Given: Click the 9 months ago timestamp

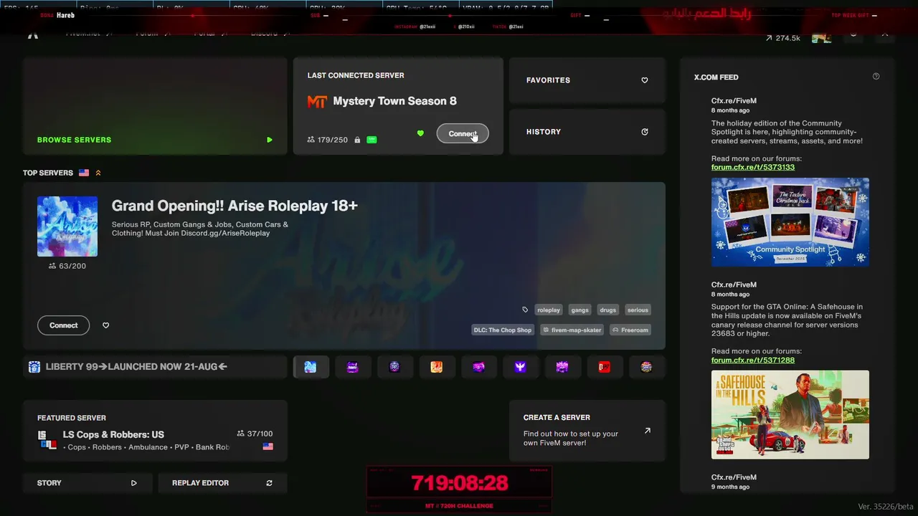Looking at the screenshot, I should pyautogui.click(x=730, y=487).
